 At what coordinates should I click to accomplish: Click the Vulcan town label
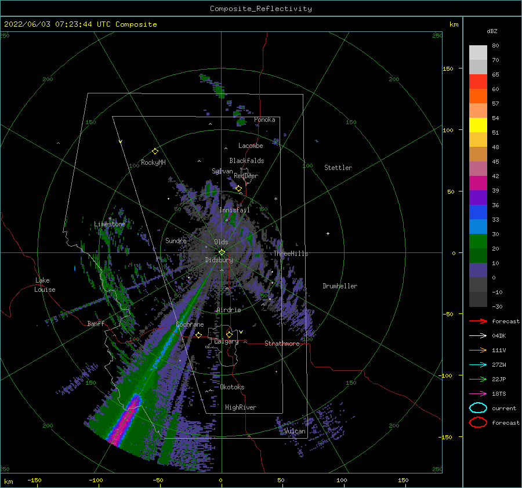click(x=295, y=431)
